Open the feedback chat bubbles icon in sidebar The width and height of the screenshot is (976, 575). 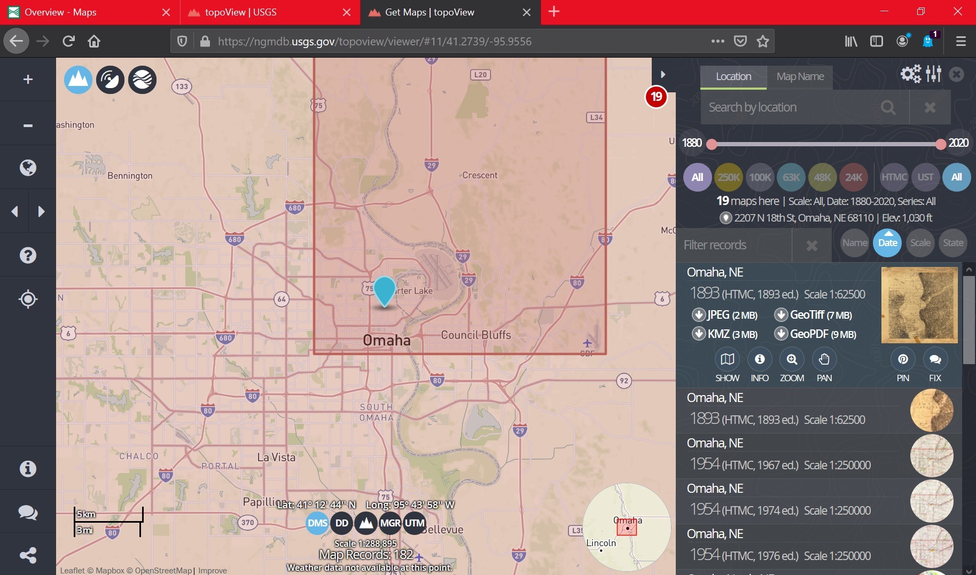point(28,513)
